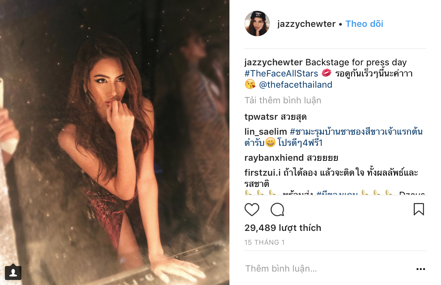Like the post with the heart icon

click(252, 210)
